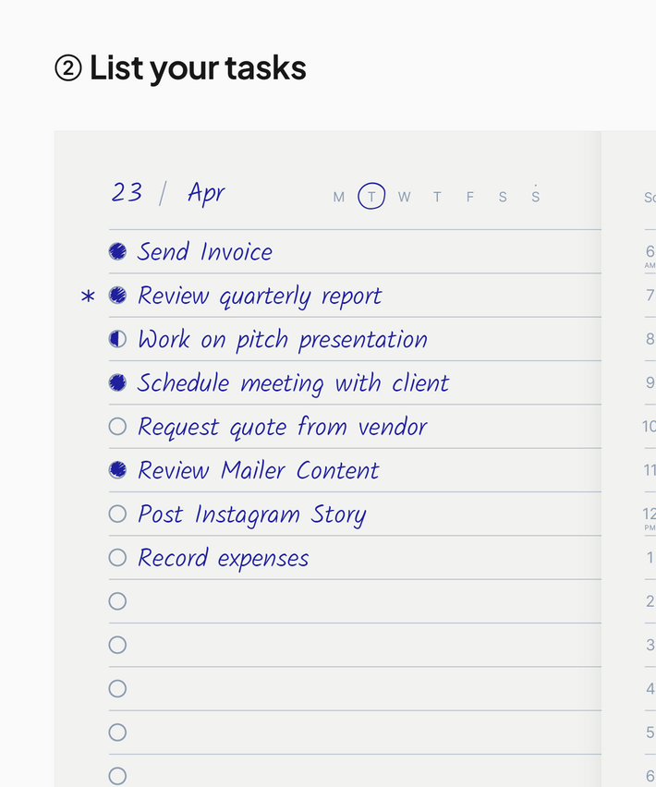Click the half-filled circle for pitch presentation

[117, 339]
